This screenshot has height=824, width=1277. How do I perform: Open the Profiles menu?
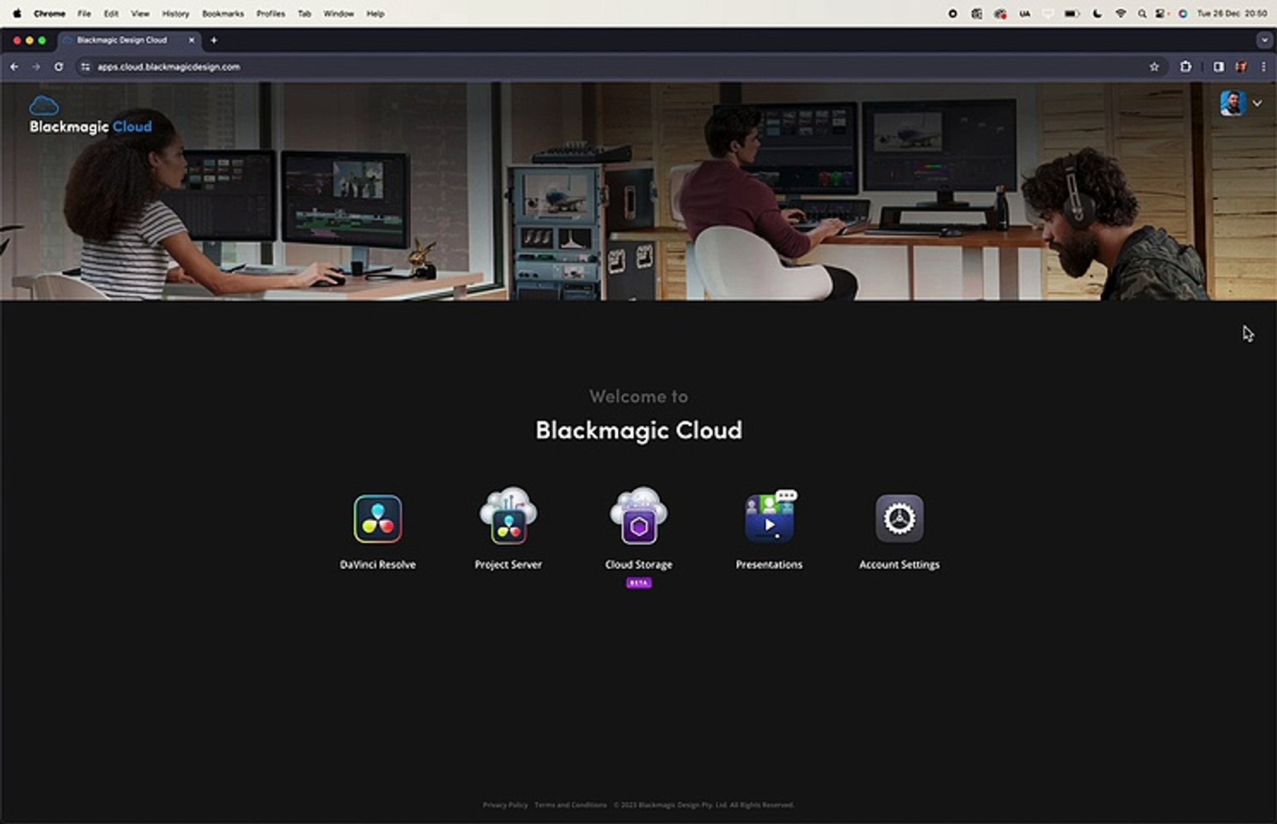[270, 14]
